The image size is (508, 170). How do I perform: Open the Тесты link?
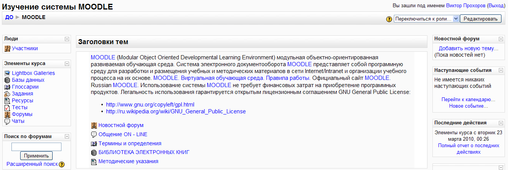[19, 108]
